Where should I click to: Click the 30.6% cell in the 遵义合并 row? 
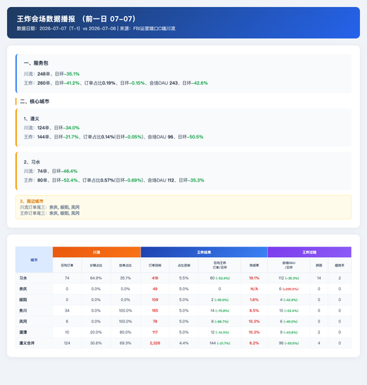coord(96,343)
